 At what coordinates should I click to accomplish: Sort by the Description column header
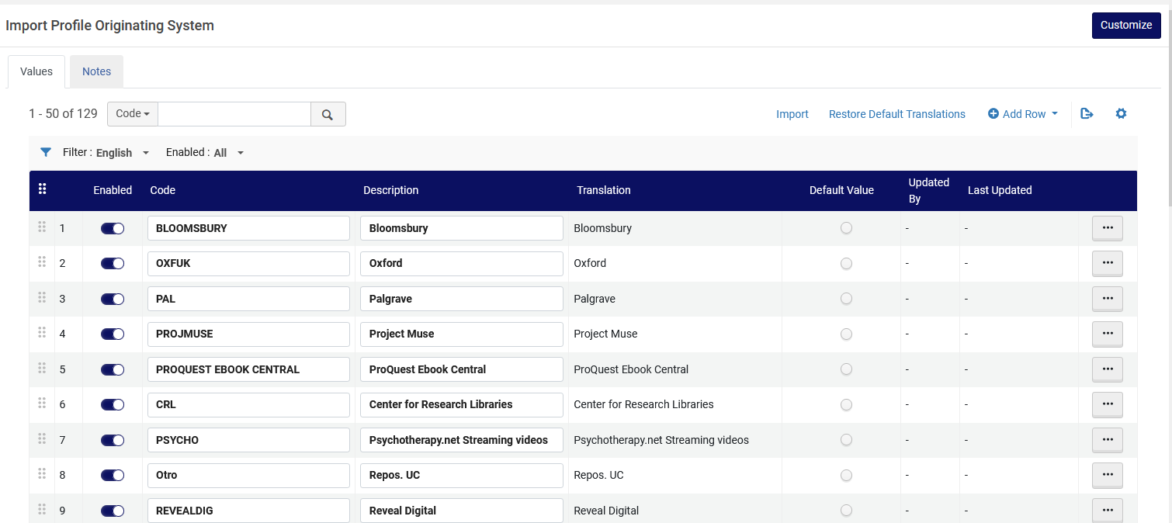pos(391,190)
